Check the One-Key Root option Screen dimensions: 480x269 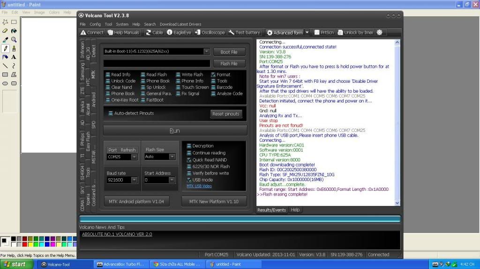108,100
